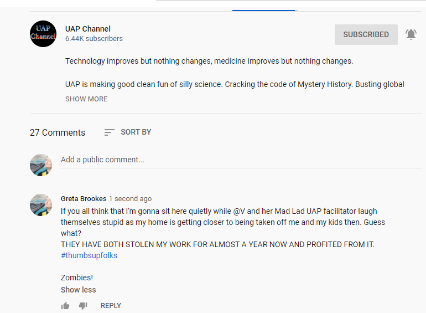Click the sort lines icon beside SORT BY
Viewport: 426px width, 313px height.
coord(109,132)
